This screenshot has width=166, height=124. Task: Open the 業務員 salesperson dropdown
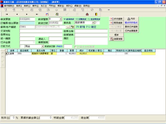point(93,22)
